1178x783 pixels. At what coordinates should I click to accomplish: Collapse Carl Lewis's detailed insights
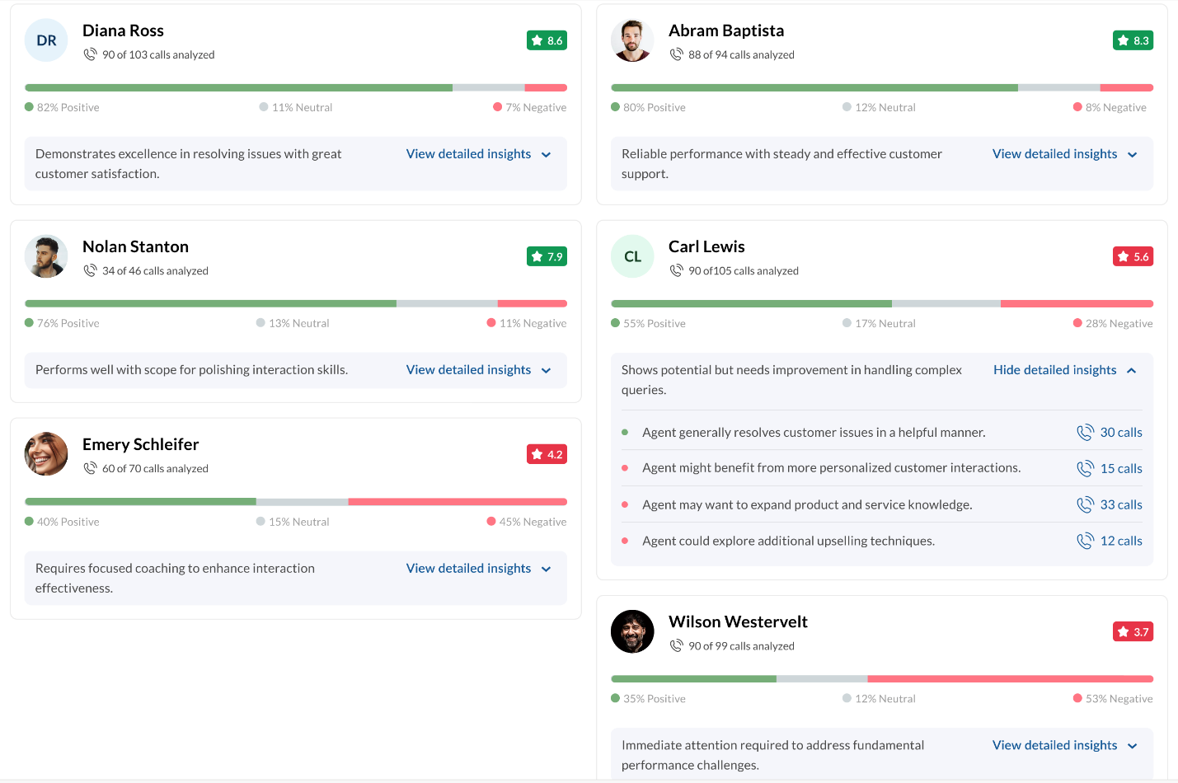[x=1064, y=370]
